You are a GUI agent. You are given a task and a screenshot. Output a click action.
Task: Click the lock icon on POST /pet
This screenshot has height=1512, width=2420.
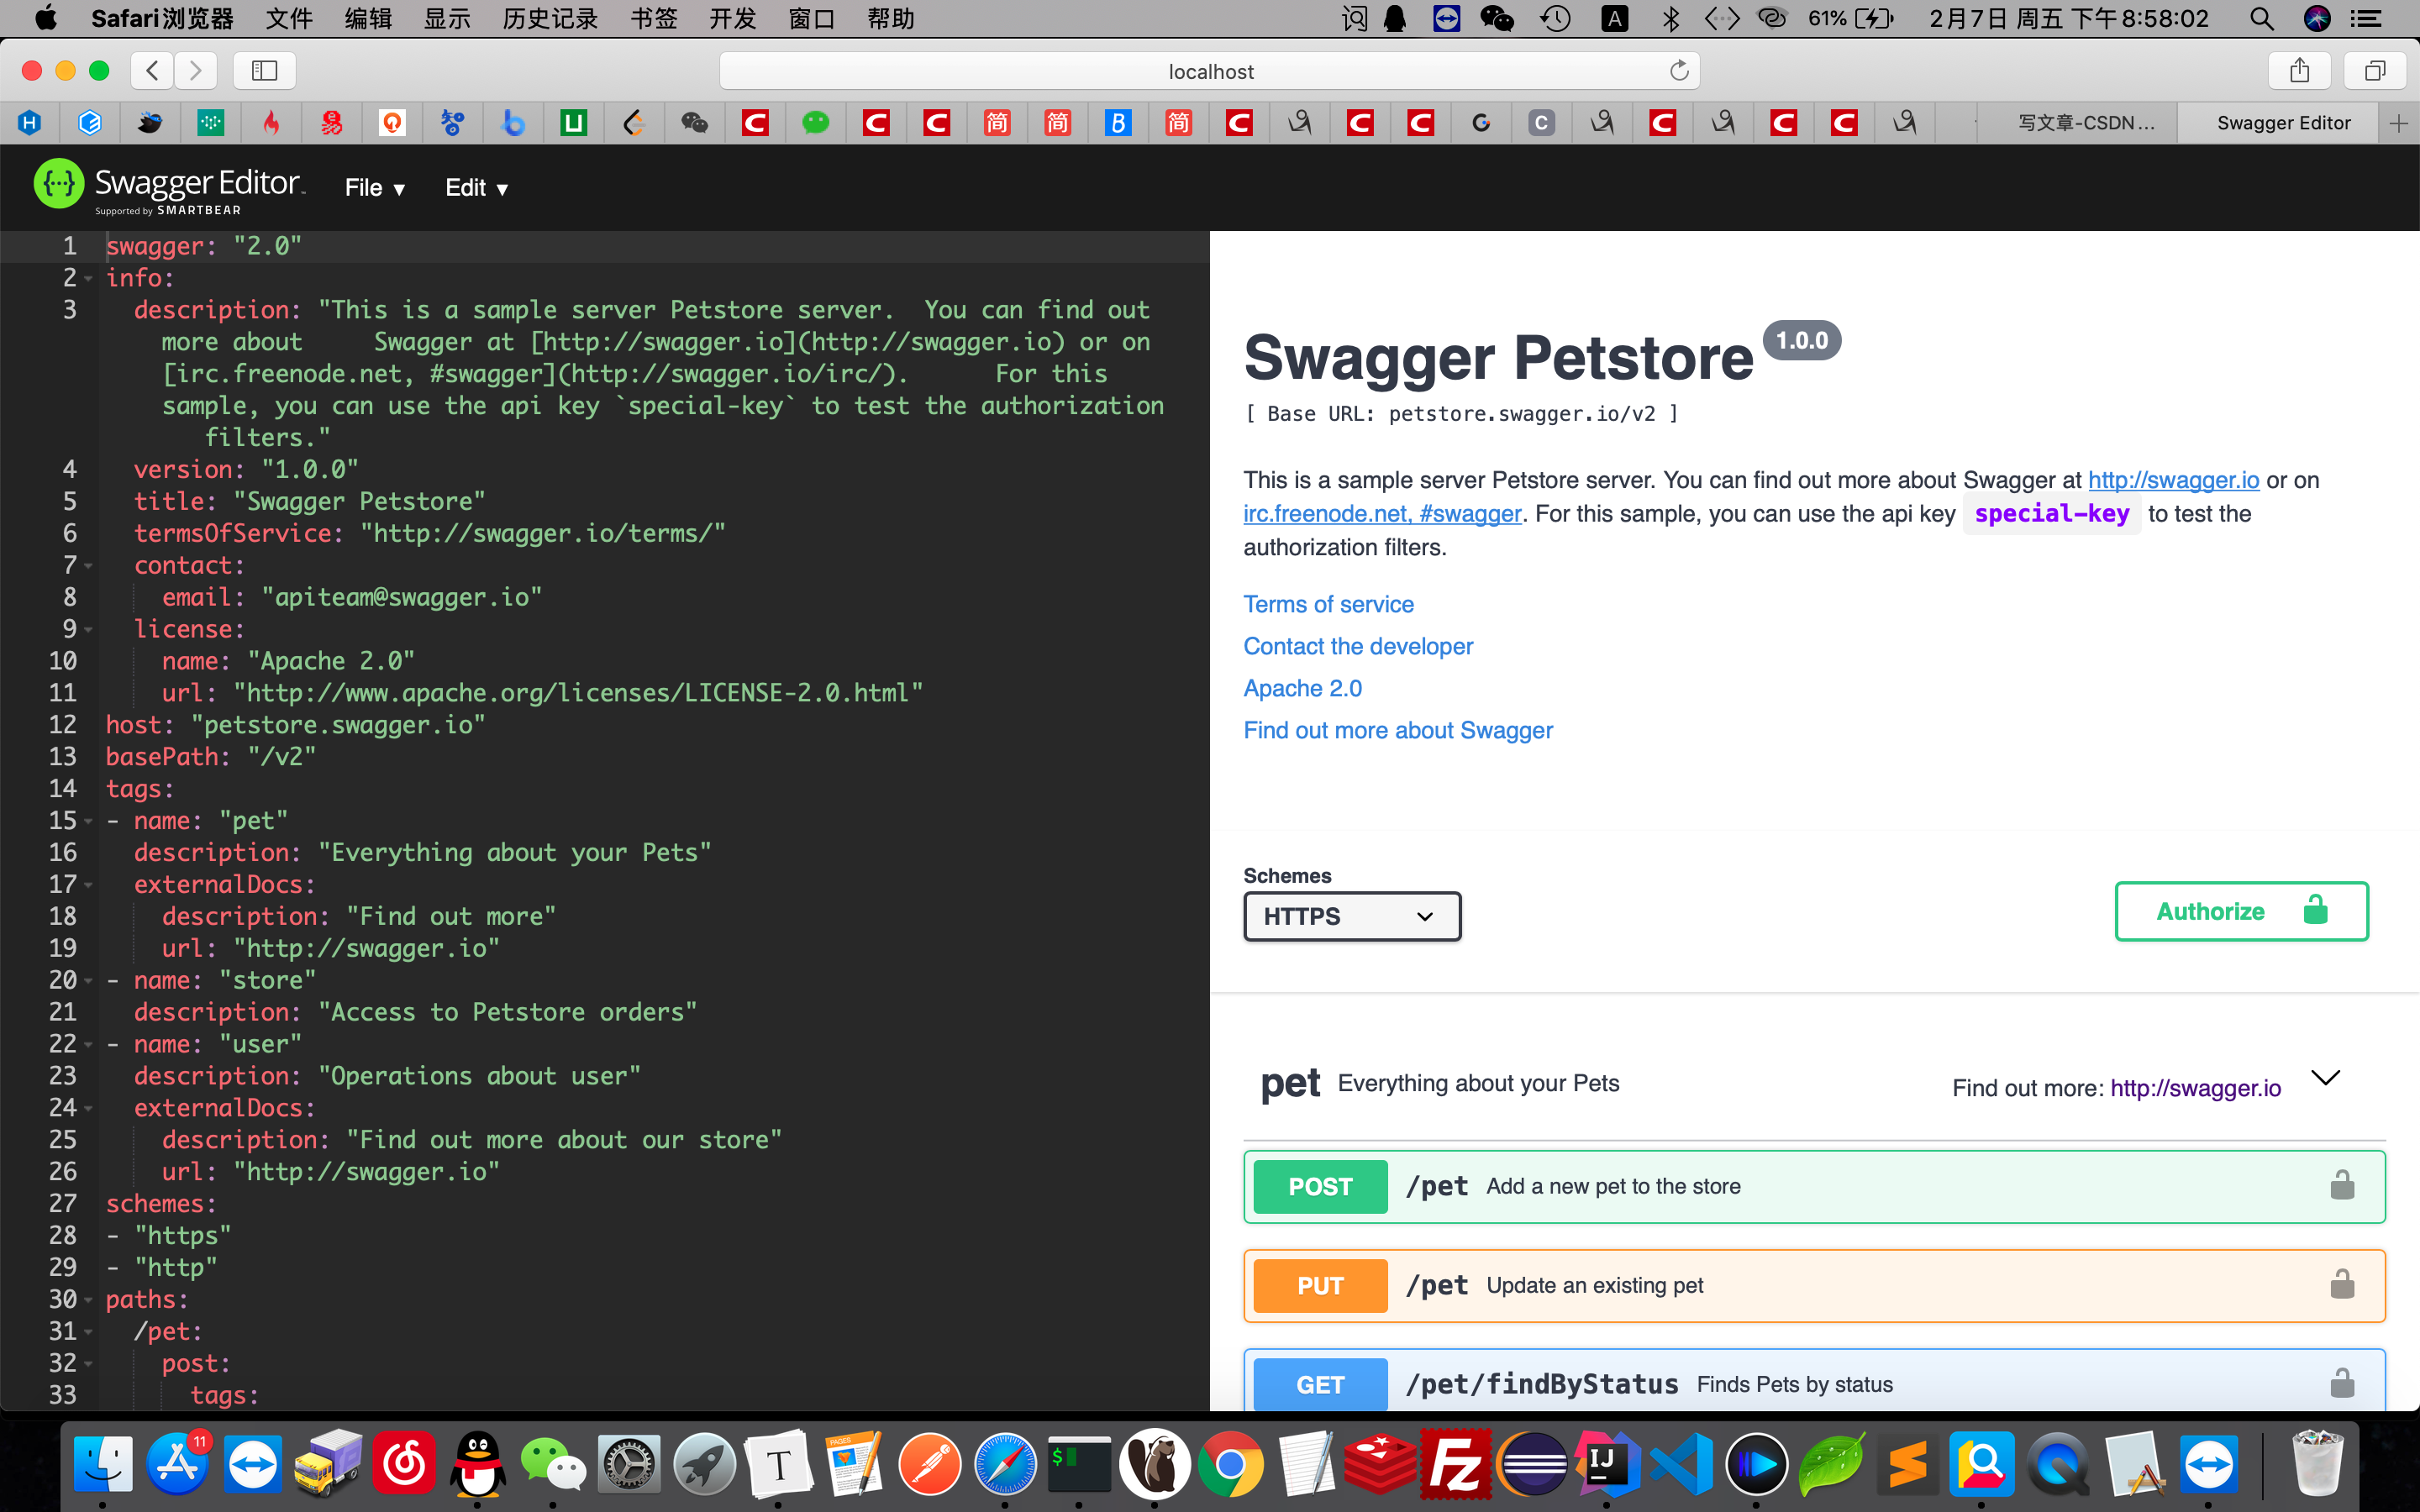tap(2342, 1186)
